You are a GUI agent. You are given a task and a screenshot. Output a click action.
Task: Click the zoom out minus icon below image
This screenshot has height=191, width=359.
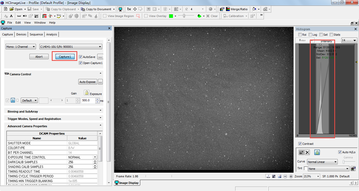pyautogui.click(x=285, y=176)
